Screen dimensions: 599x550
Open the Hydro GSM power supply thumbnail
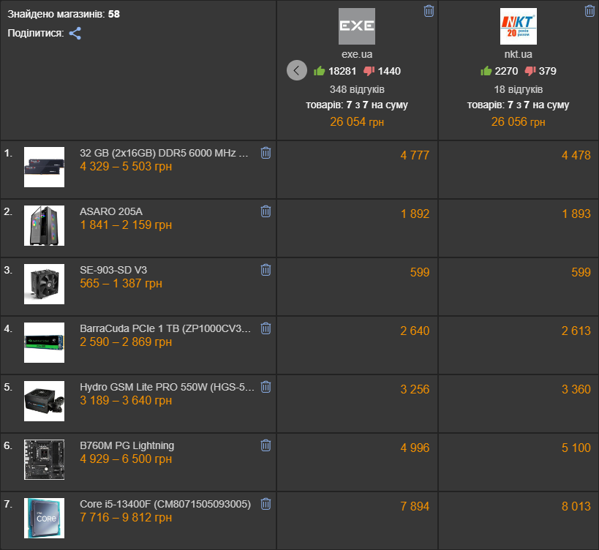45,401
